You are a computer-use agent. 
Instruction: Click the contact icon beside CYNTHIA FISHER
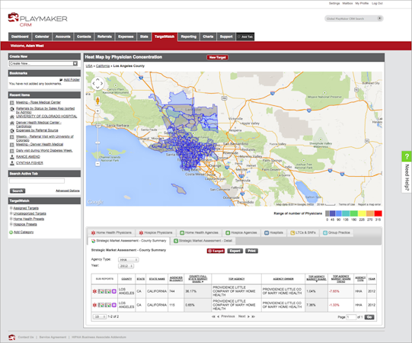click(12, 163)
